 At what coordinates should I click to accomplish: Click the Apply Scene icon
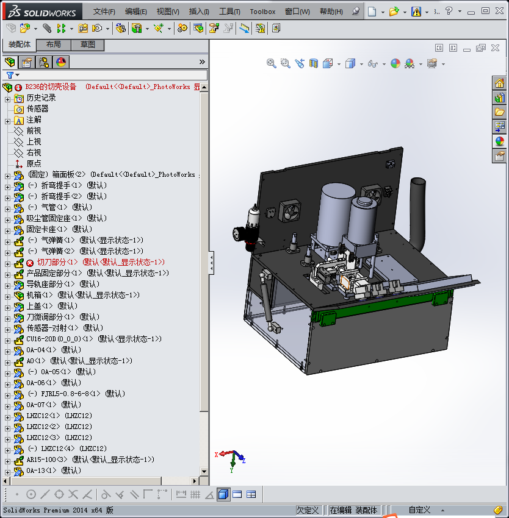(410, 63)
